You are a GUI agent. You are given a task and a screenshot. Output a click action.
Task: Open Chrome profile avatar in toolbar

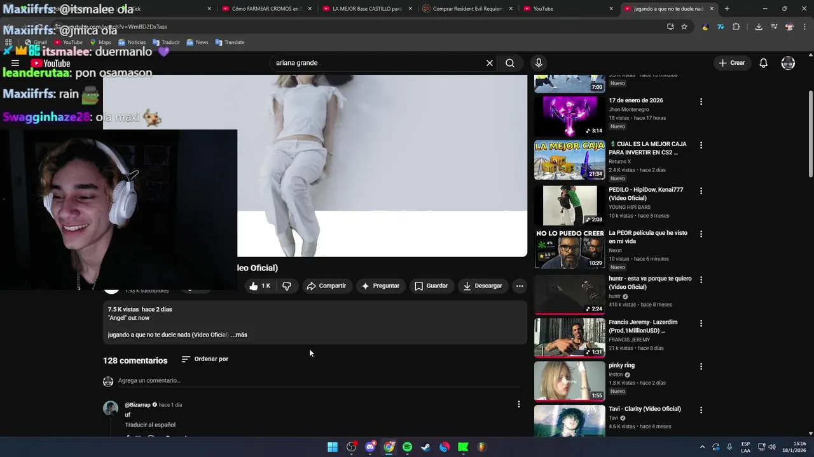tap(789, 27)
